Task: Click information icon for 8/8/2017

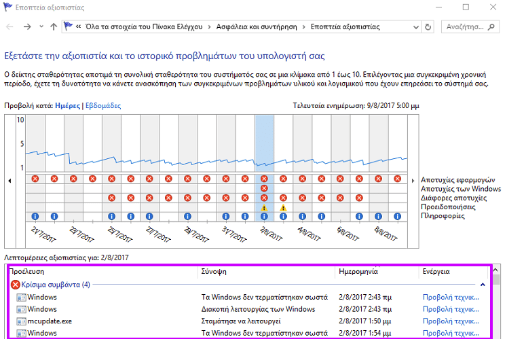Action: [378, 216]
